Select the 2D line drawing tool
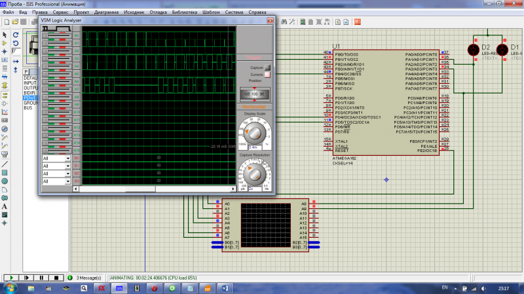The width and height of the screenshot is (524, 294). pos(5,163)
